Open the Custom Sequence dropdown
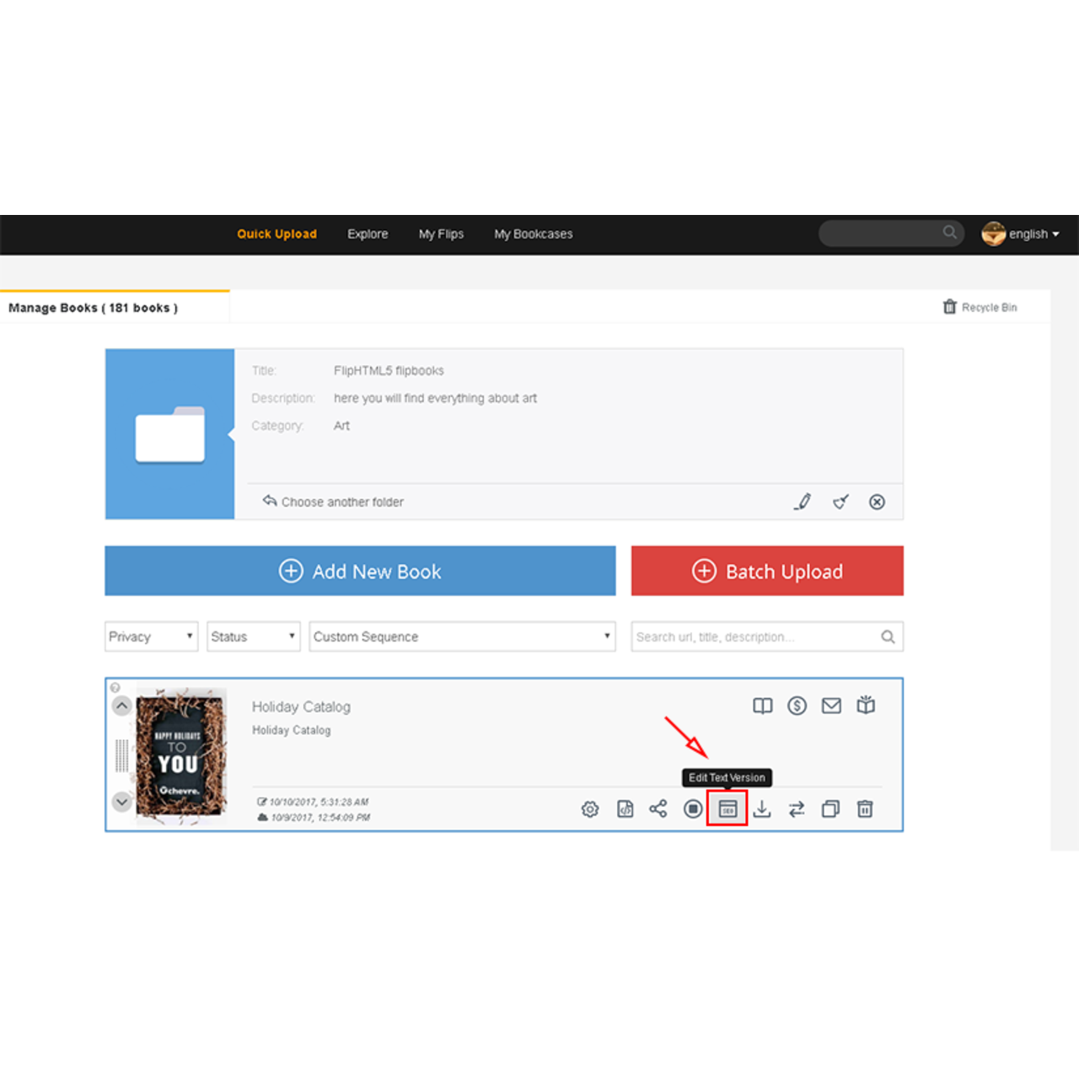 [x=462, y=636]
